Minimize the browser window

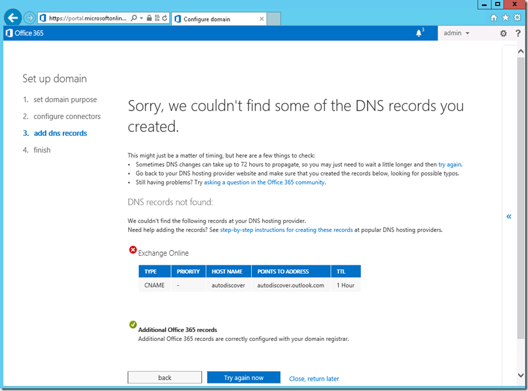coord(484,4)
